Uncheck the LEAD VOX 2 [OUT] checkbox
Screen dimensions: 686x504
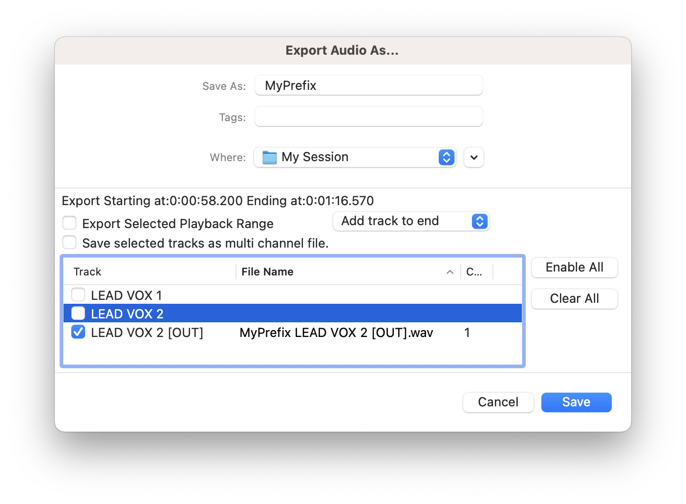78,332
